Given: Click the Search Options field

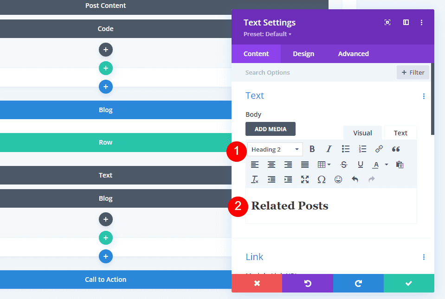Looking at the screenshot, I should 316,72.
